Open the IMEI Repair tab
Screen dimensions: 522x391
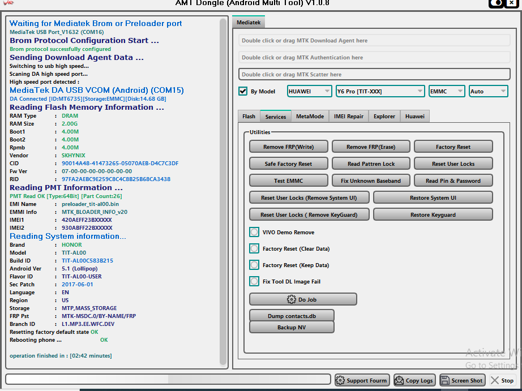pos(349,117)
